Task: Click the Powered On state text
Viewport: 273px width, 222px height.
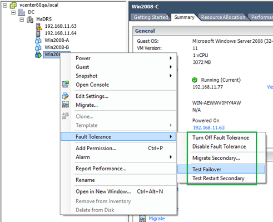Action: pos(206,121)
